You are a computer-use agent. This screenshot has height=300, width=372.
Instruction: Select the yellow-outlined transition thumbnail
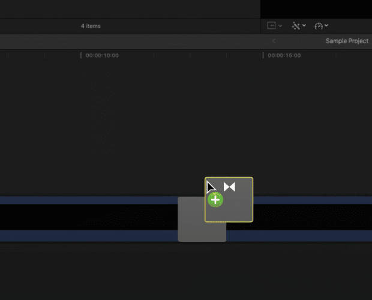[x=229, y=199]
